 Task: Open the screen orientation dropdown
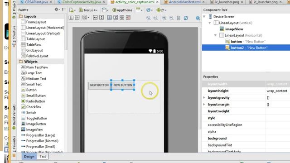tap(105, 10)
